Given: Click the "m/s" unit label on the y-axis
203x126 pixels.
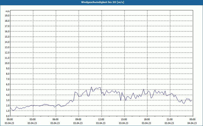Looking at the screenshot, I should tap(8, 11).
